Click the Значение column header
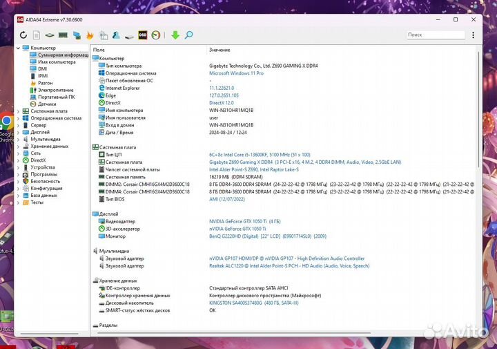The image size is (497, 349). [x=219, y=50]
